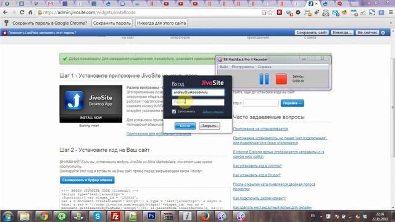Click the gray 'i' info taskbar icon
The image size is (395, 222).
point(187,216)
